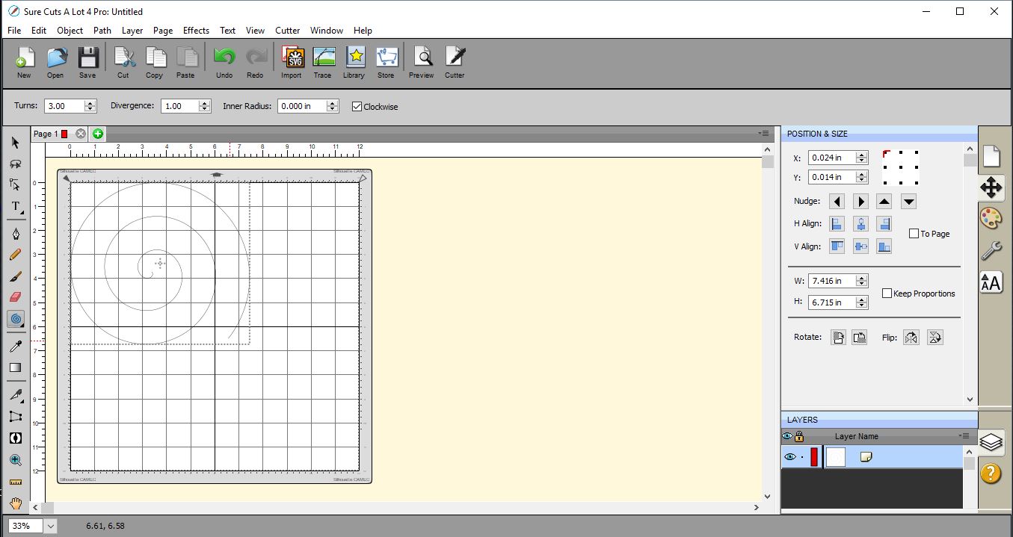Click the Save toolbar icon
Viewport: 1013px width, 537px height.
[87, 58]
